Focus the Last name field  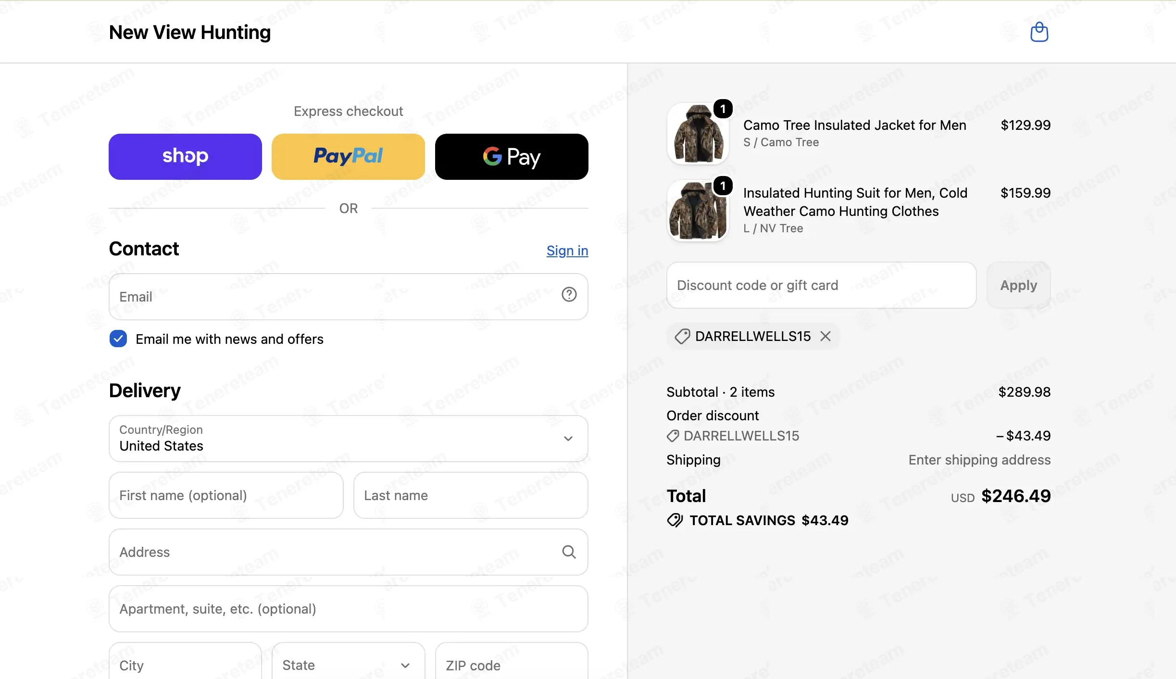471,495
